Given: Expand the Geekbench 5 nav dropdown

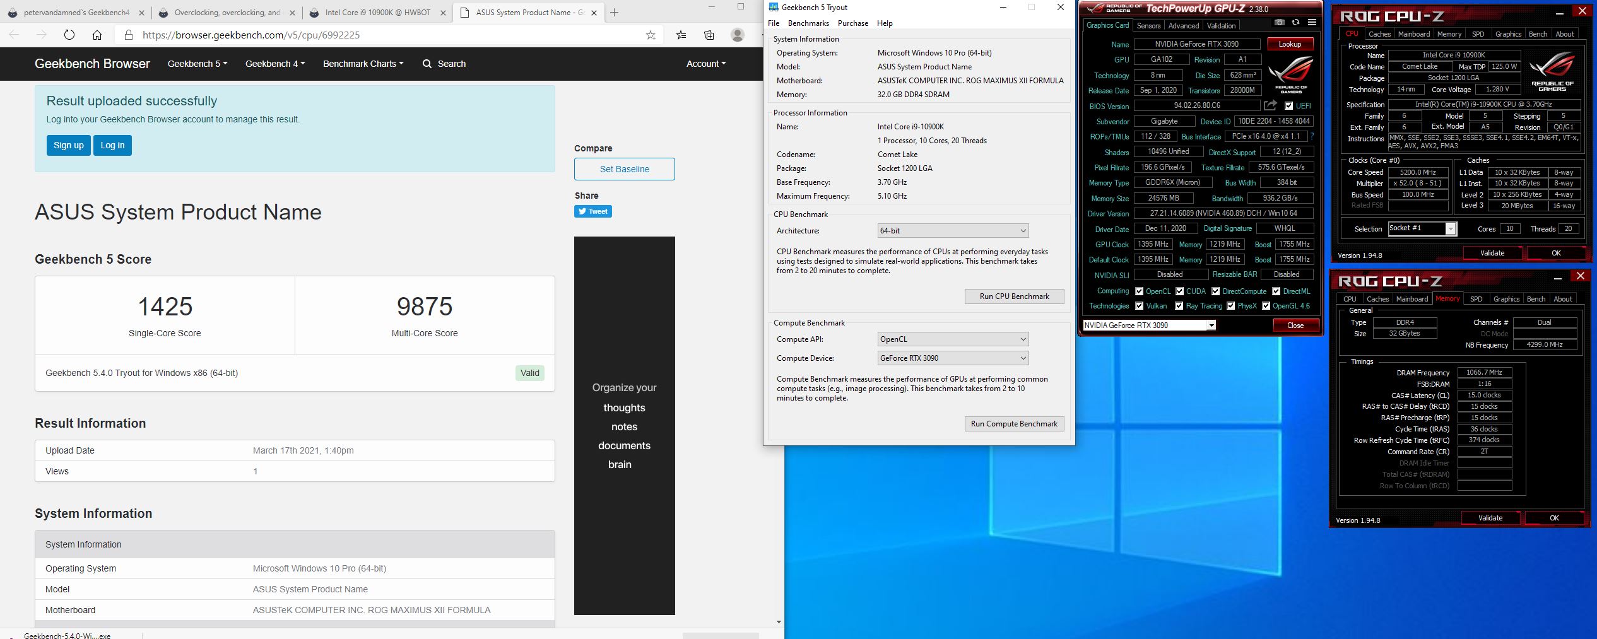Looking at the screenshot, I should coord(197,64).
